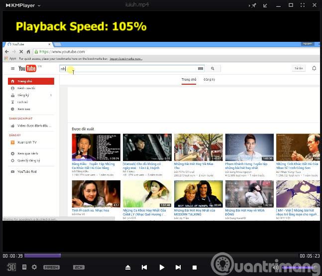This screenshot has width=322, height=276.
Task: Click the total duration 00:05:23
Action: pyautogui.click(x=310, y=256)
